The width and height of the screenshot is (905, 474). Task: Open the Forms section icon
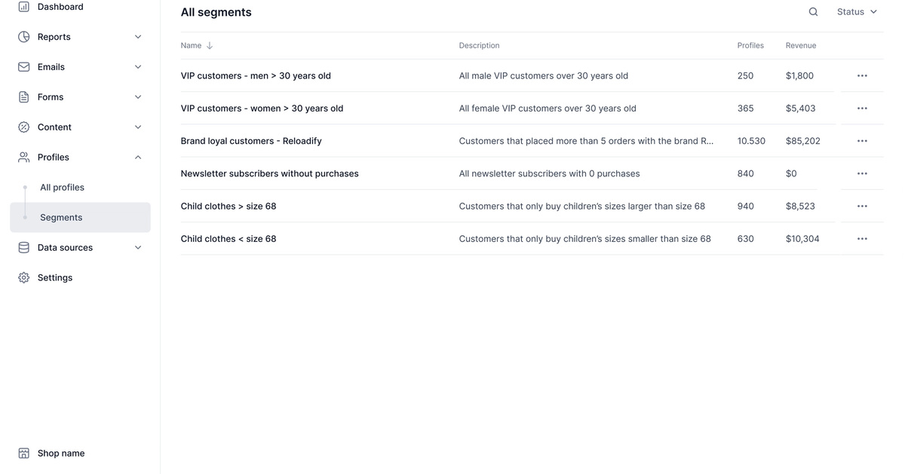point(23,96)
